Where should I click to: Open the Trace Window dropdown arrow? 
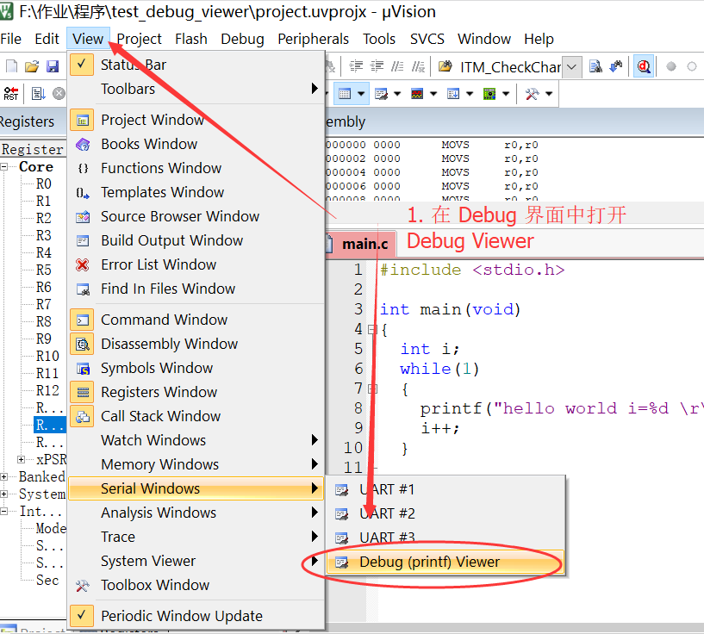(470, 94)
